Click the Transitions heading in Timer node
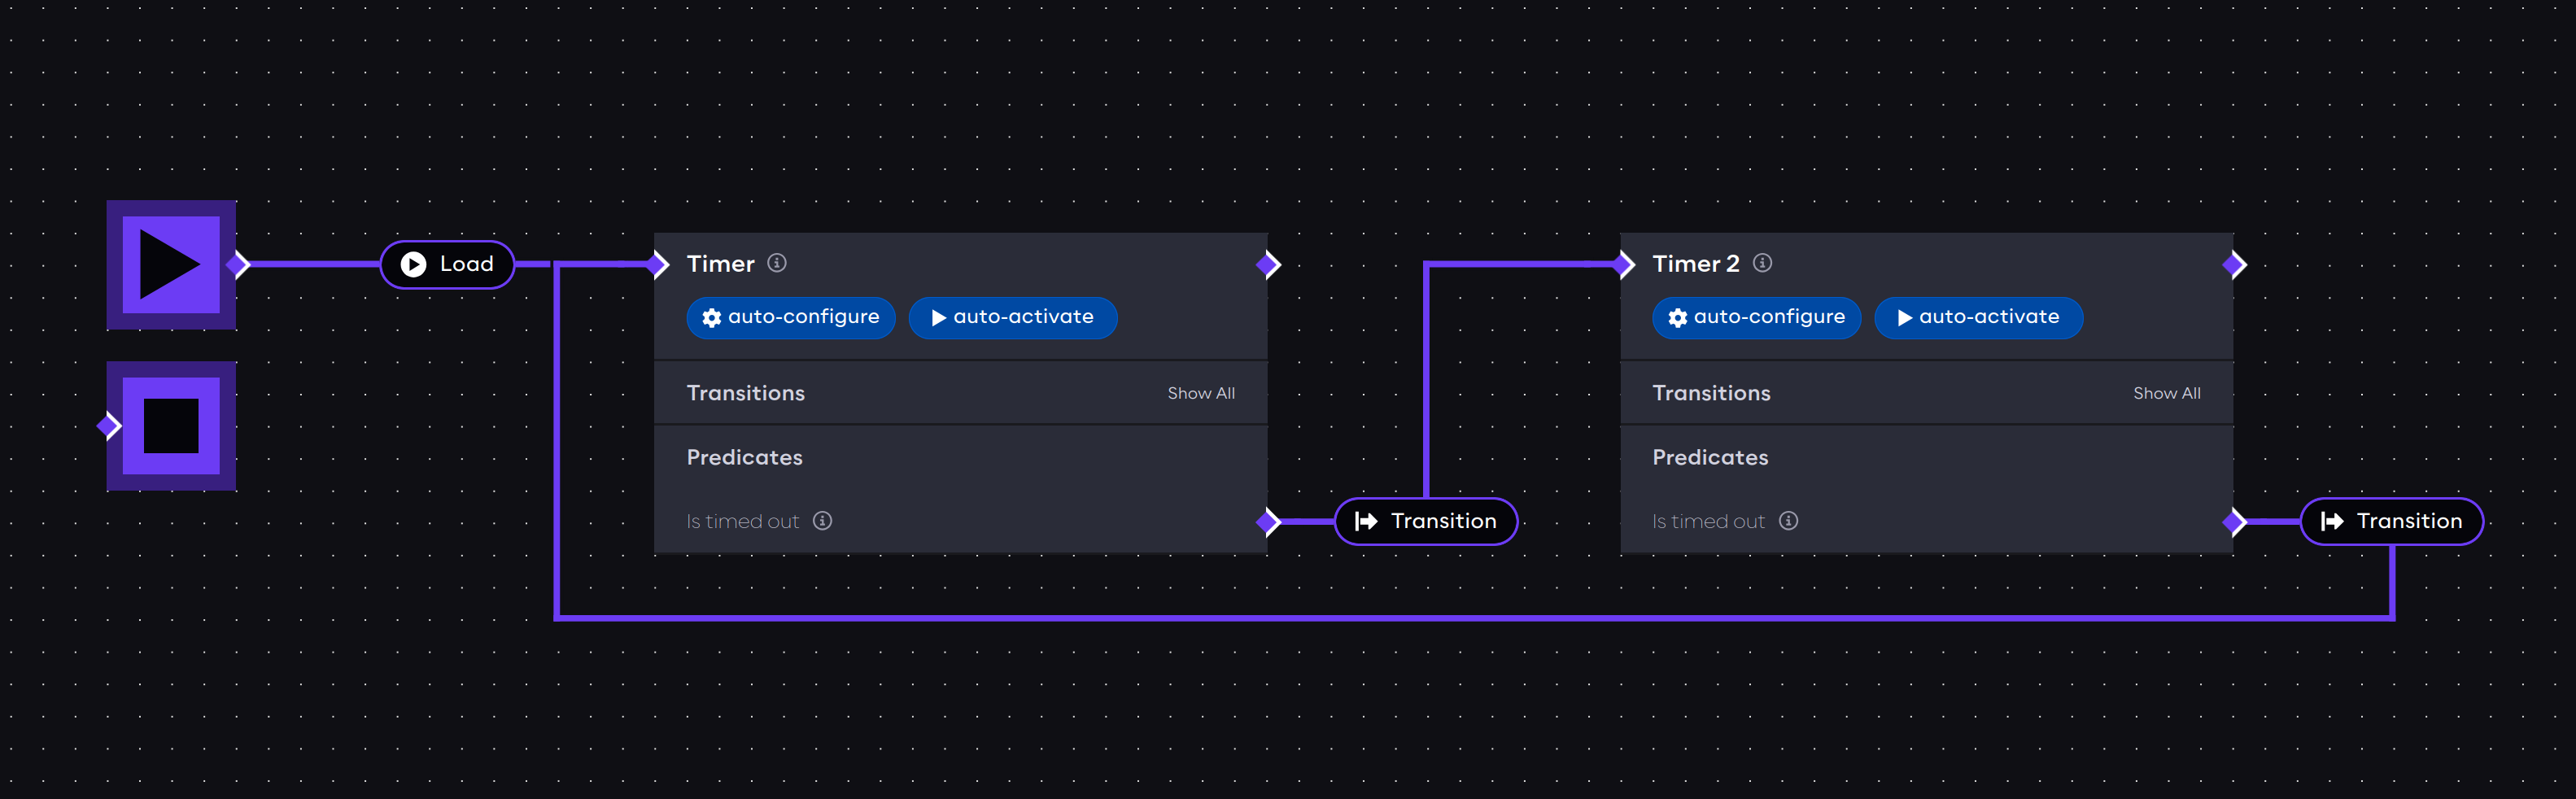 click(x=746, y=393)
